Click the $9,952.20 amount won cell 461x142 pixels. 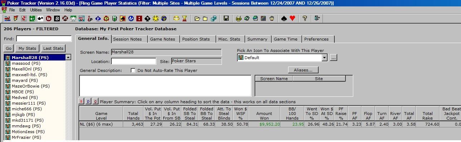pos(264,124)
